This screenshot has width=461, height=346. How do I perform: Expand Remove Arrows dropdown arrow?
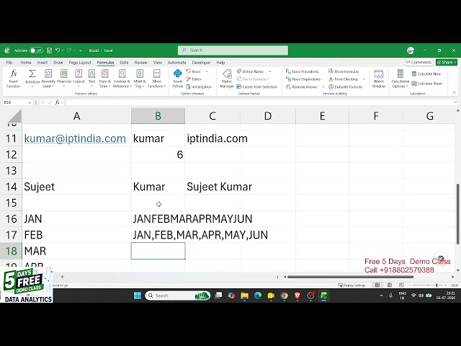pyautogui.click(x=323, y=86)
